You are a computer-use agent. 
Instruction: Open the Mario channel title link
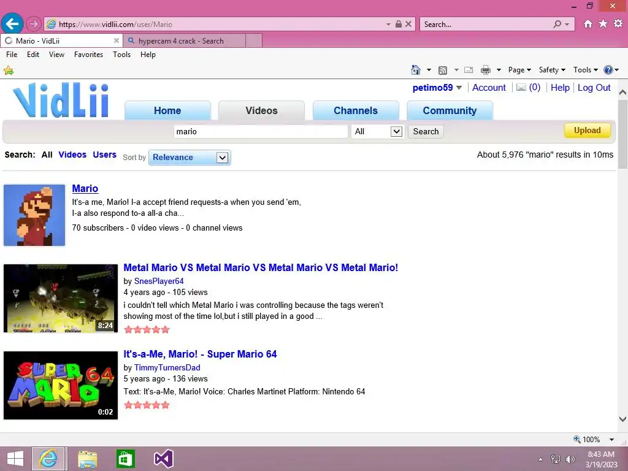[x=85, y=189]
